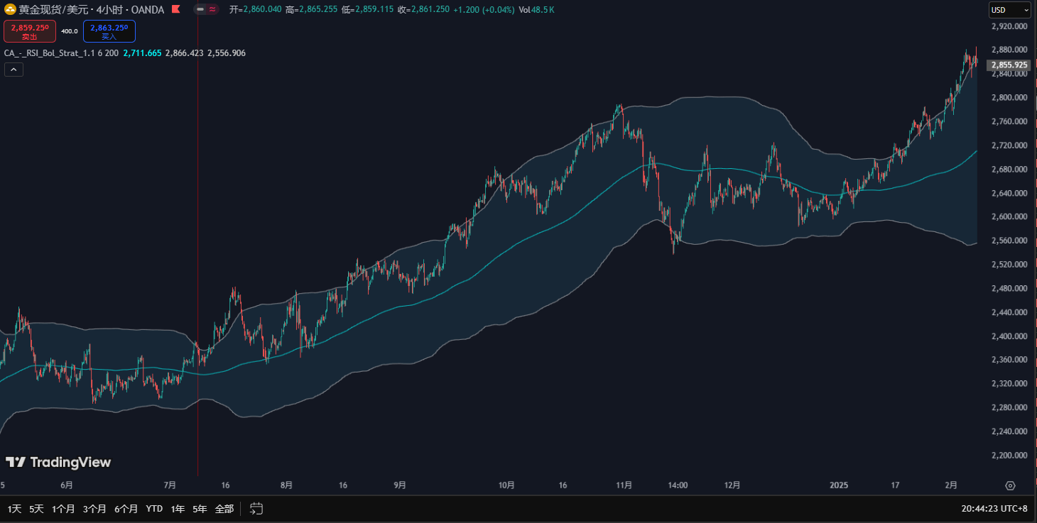Click the high price value 2,865.255
This screenshot has height=523, width=1037.
[318, 10]
